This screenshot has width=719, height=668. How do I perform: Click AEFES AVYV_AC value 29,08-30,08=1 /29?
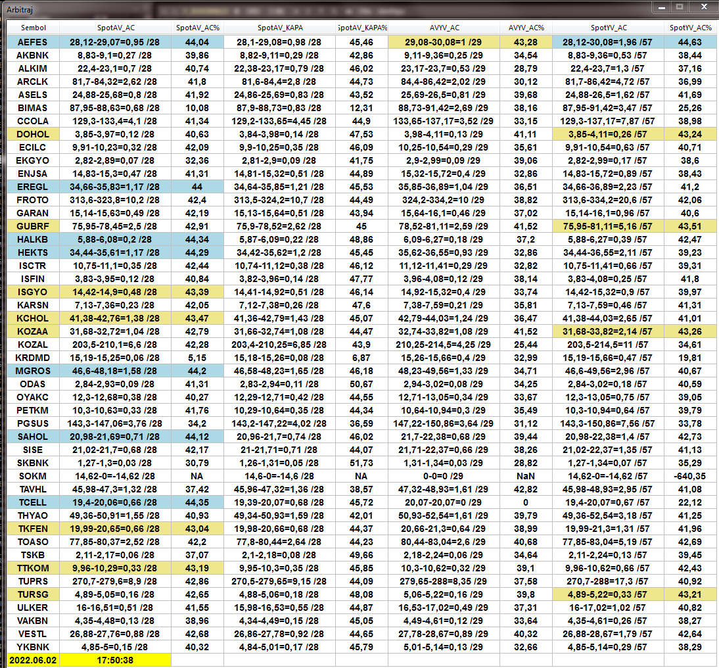click(x=444, y=42)
